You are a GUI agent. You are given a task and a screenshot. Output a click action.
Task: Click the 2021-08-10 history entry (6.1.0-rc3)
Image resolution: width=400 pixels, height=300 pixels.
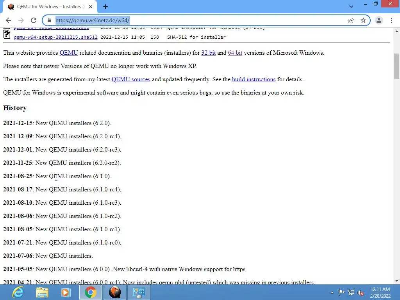(62, 203)
